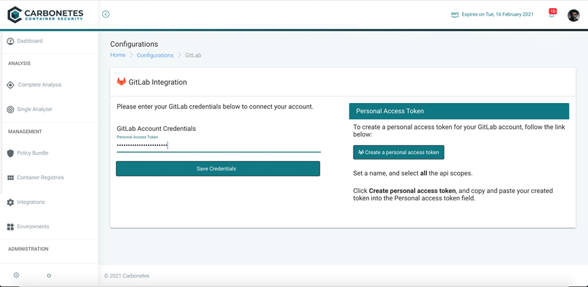
Task: Click the GitLab Account Credentials label
Action: 157,129
